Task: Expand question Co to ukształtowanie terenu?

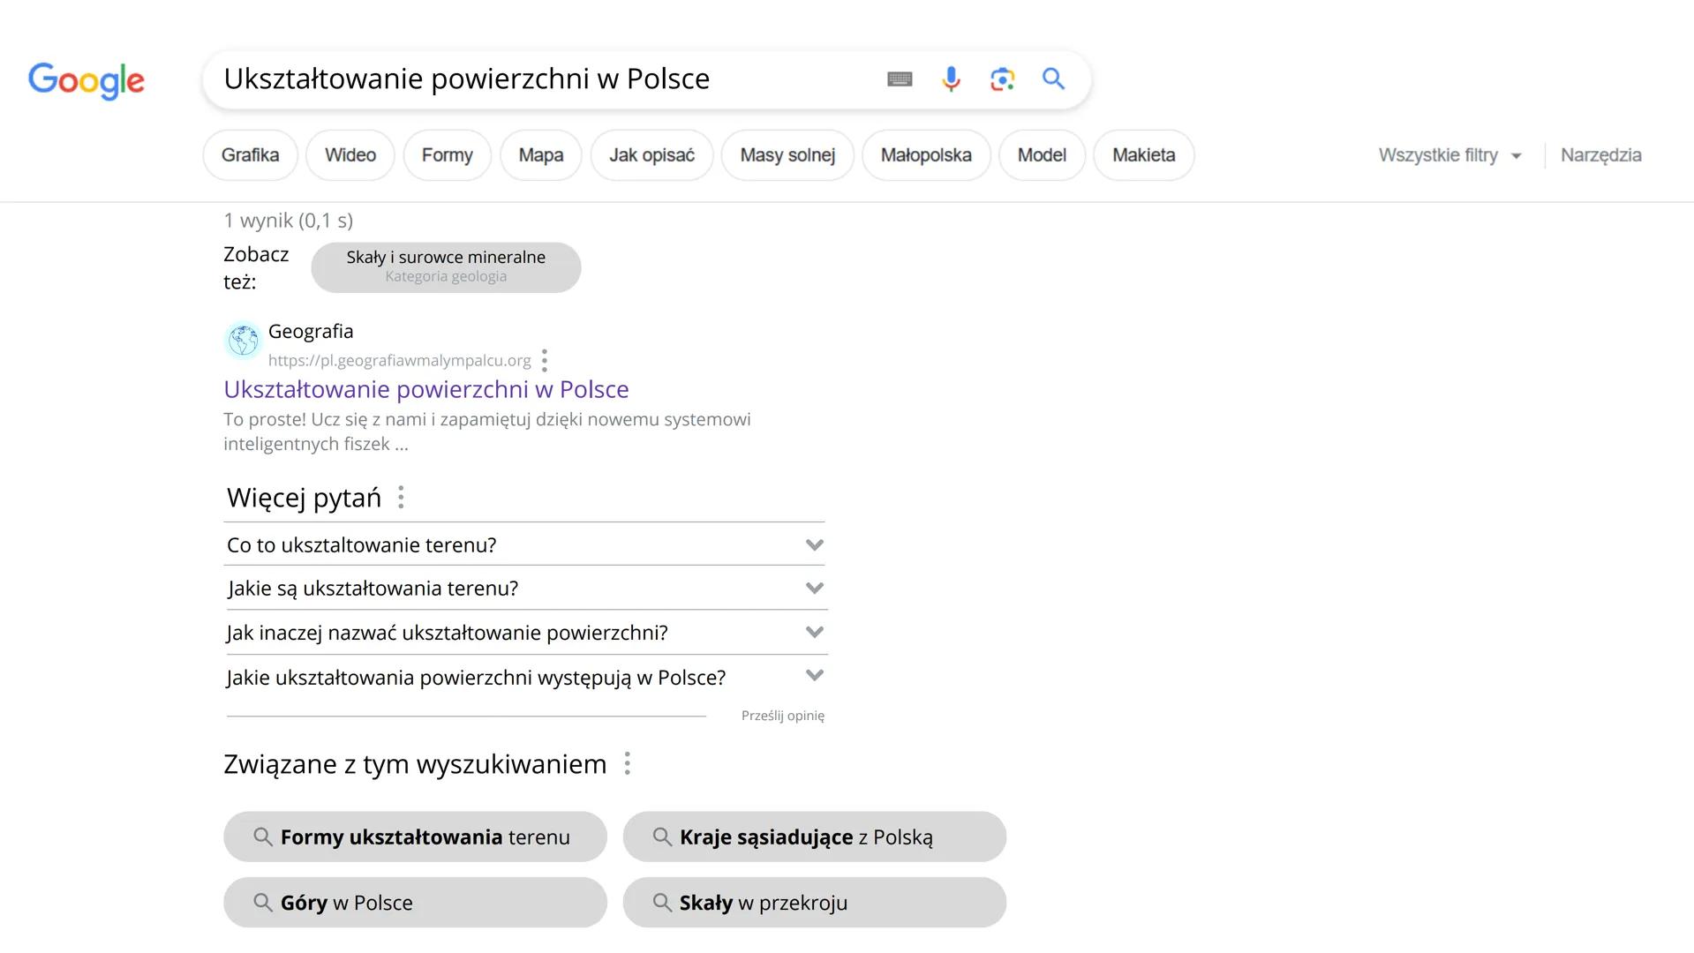Action: tap(814, 544)
